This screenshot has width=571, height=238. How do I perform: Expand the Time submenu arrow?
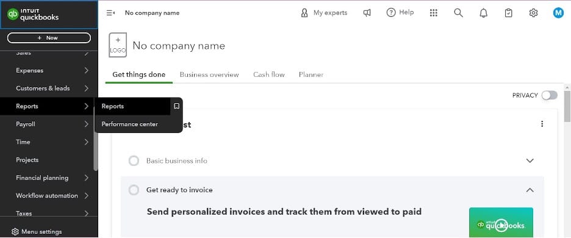click(86, 142)
